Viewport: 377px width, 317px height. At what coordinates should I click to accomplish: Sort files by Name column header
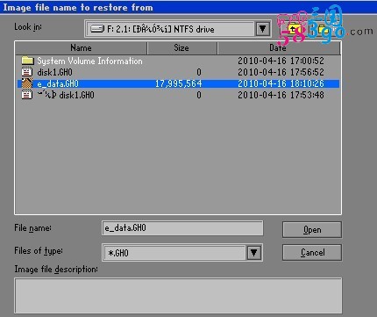tap(81, 48)
